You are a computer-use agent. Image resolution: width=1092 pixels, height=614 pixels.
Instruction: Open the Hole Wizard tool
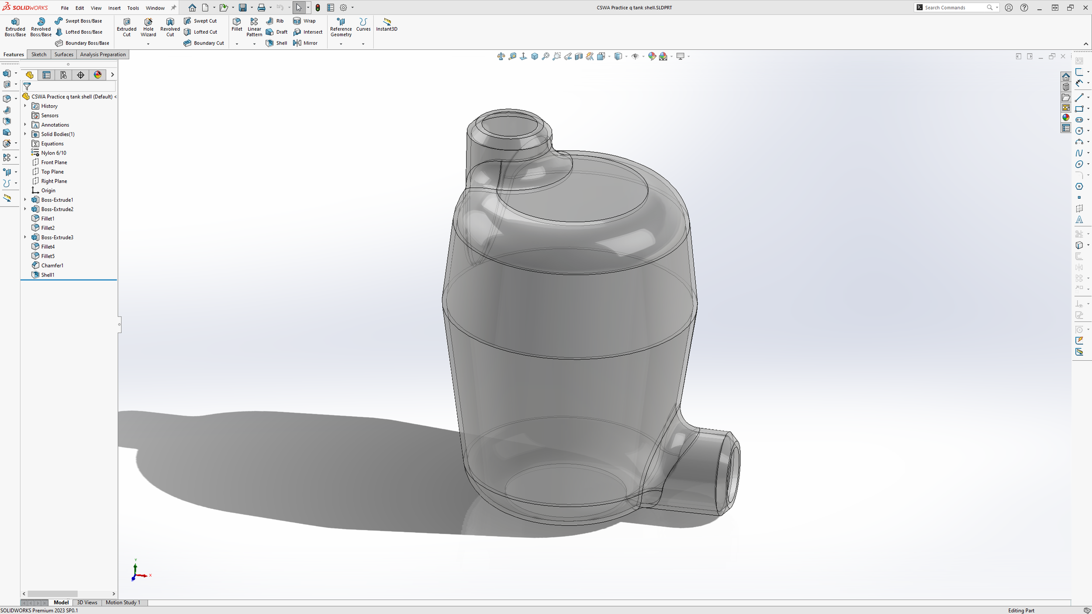click(x=148, y=27)
